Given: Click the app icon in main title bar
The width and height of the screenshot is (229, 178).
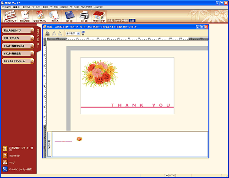Looking at the screenshot, I should pyautogui.click(x=3, y=3).
